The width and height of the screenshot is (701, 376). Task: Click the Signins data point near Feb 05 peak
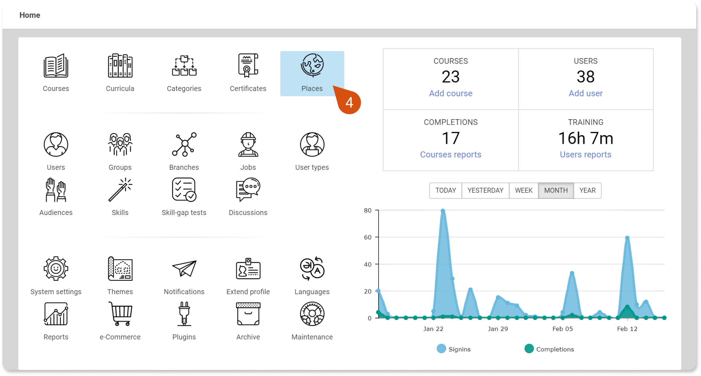[x=572, y=273]
